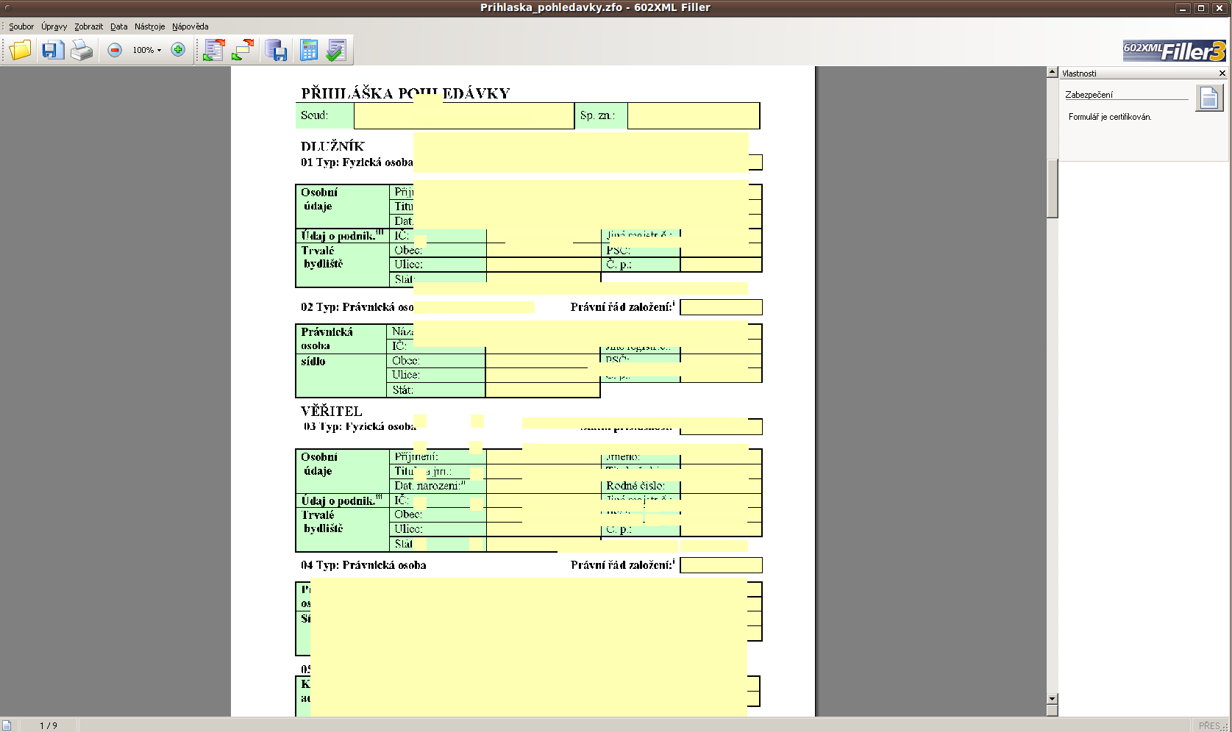Click the Rodné číslo label in VĚŘITEL section
The height and width of the screenshot is (732, 1232).
pyautogui.click(x=635, y=486)
